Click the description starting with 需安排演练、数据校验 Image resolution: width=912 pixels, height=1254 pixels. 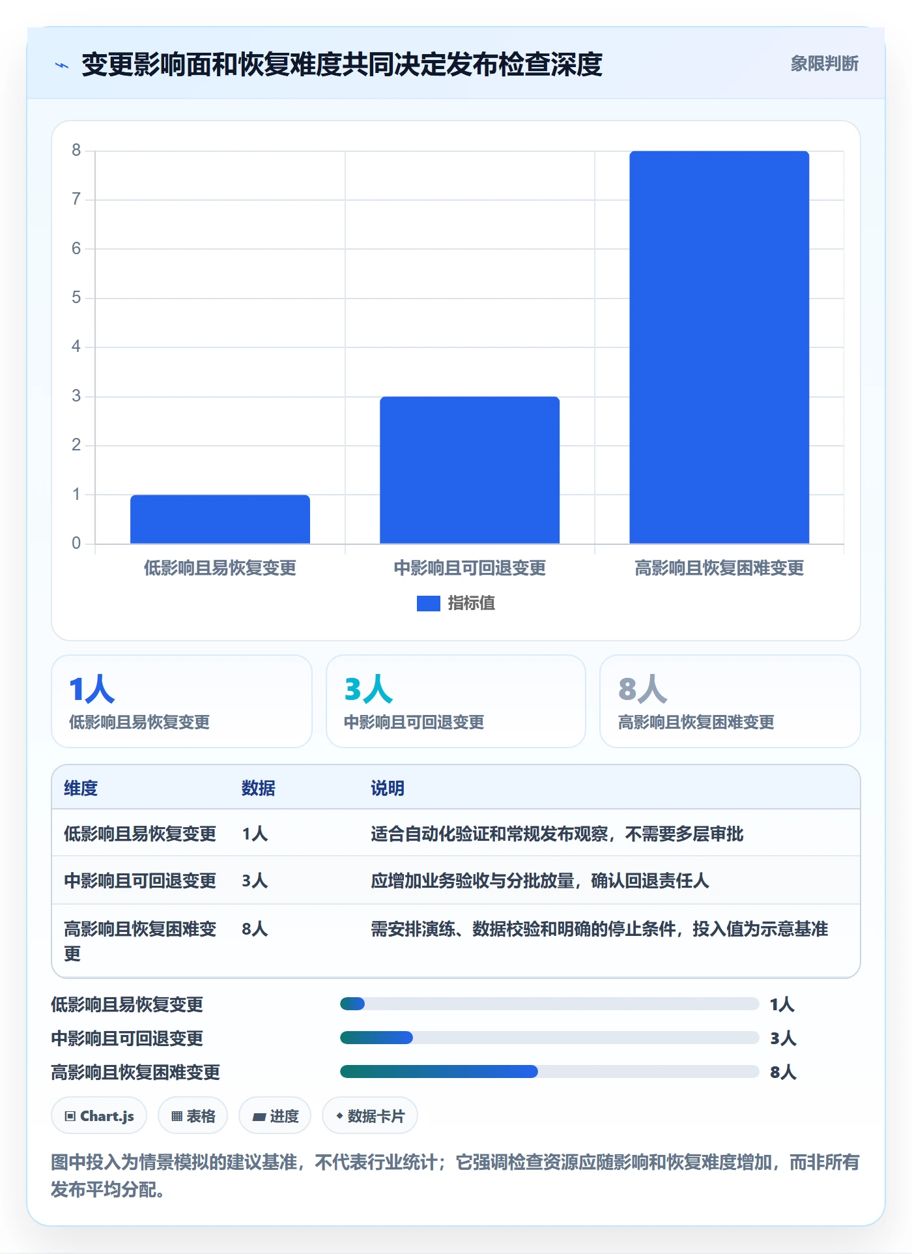[599, 929]
